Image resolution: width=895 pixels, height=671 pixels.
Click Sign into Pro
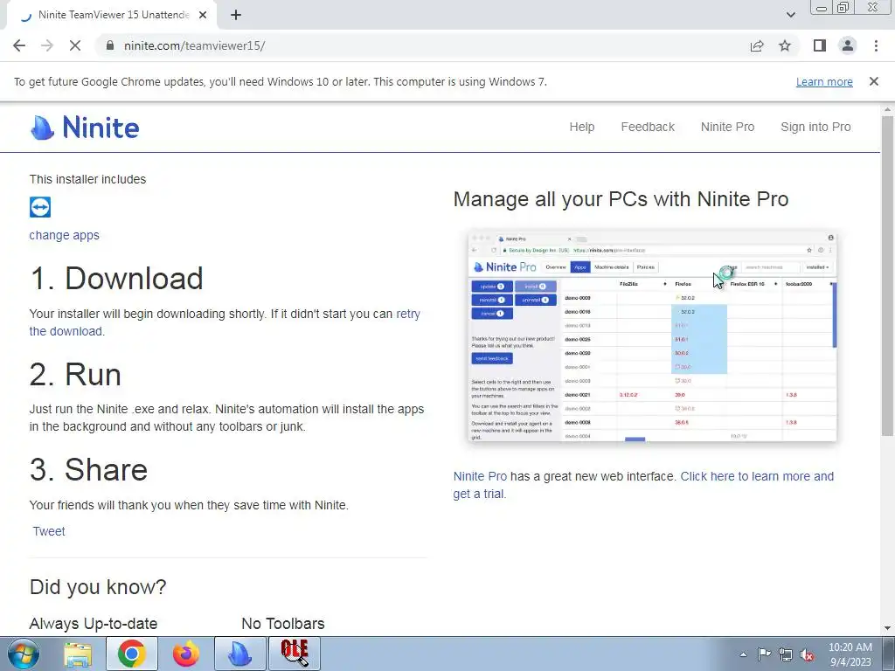pos(815,127)
